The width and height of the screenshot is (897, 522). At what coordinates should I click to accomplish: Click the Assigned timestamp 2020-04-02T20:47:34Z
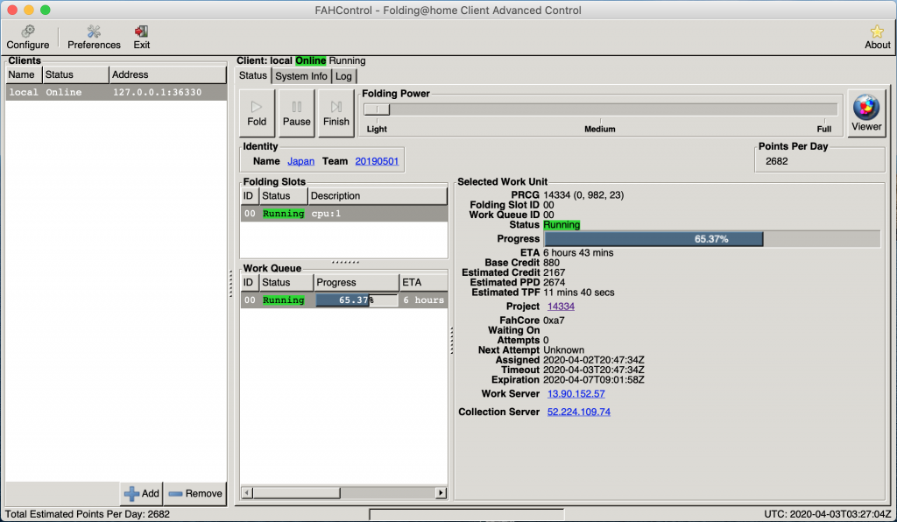pyautogui.click(x=593, y=360)
